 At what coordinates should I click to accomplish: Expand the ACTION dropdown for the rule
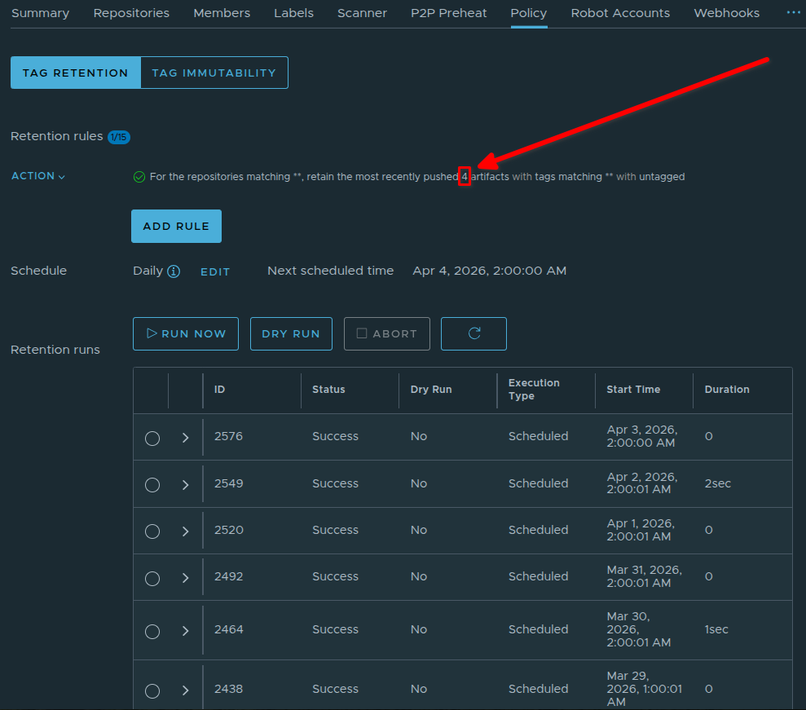38,176
